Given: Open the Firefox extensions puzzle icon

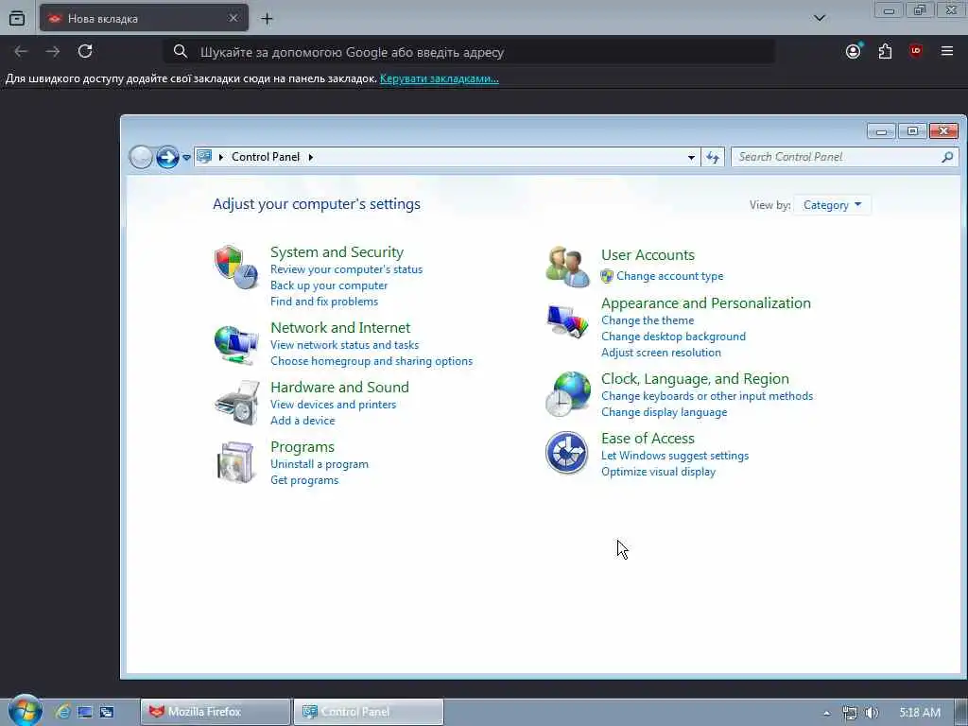Looking at the screenshot, I should tap(885, 51).
